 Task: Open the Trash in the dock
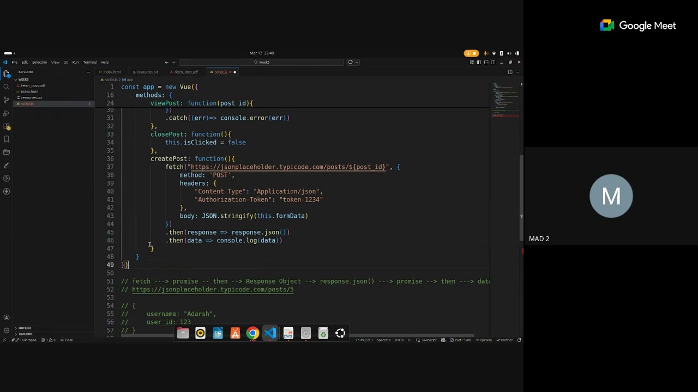[323, 333]
